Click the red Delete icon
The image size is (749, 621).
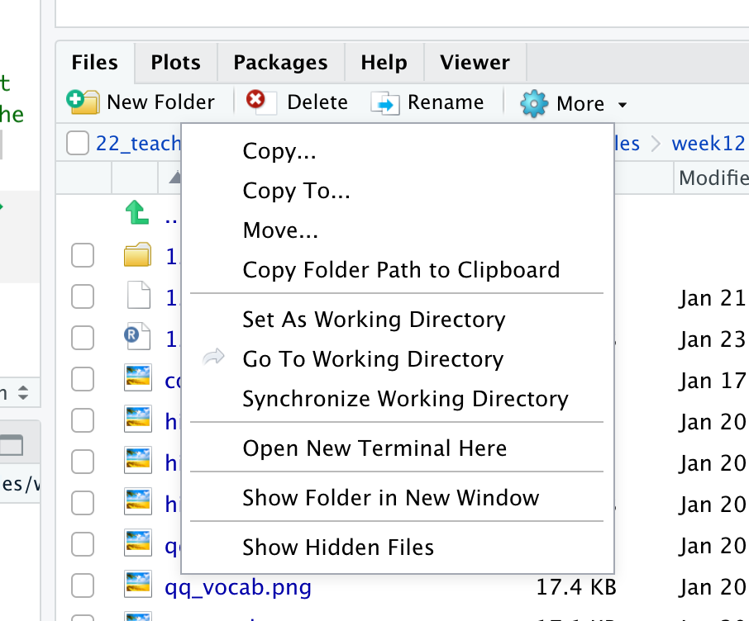click(256, 102)
